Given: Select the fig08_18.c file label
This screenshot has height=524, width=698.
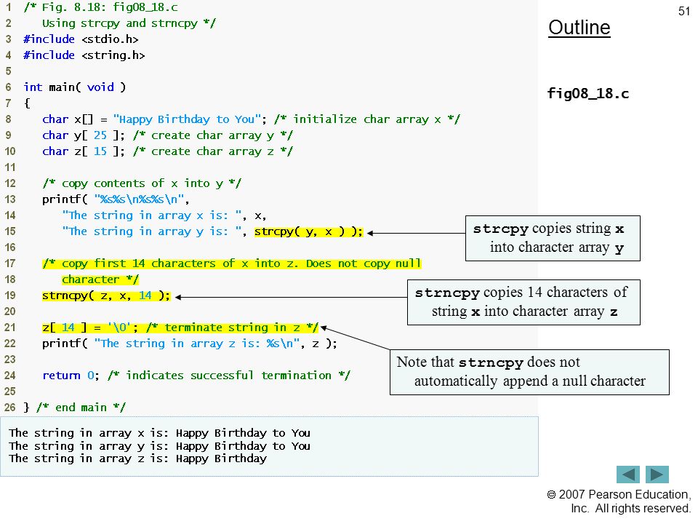Looking at the screenshot, I should (588, 93).
